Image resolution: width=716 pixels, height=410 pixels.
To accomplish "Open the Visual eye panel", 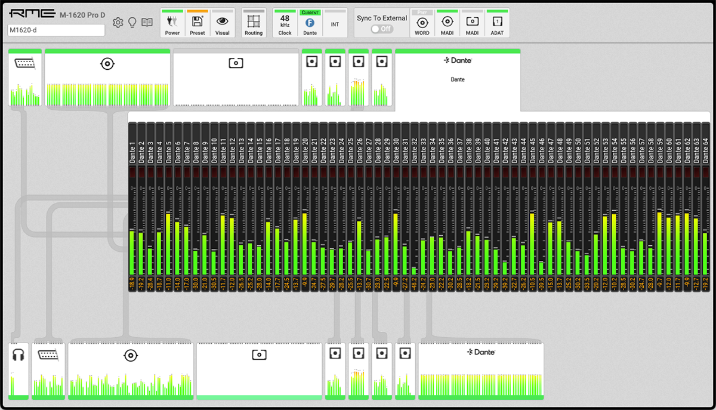I will (223, 23).
